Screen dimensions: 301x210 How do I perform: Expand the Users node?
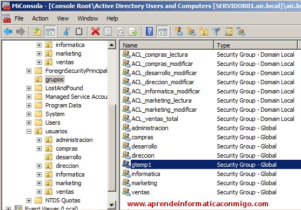pyautogui.click(x=29, y=123)
